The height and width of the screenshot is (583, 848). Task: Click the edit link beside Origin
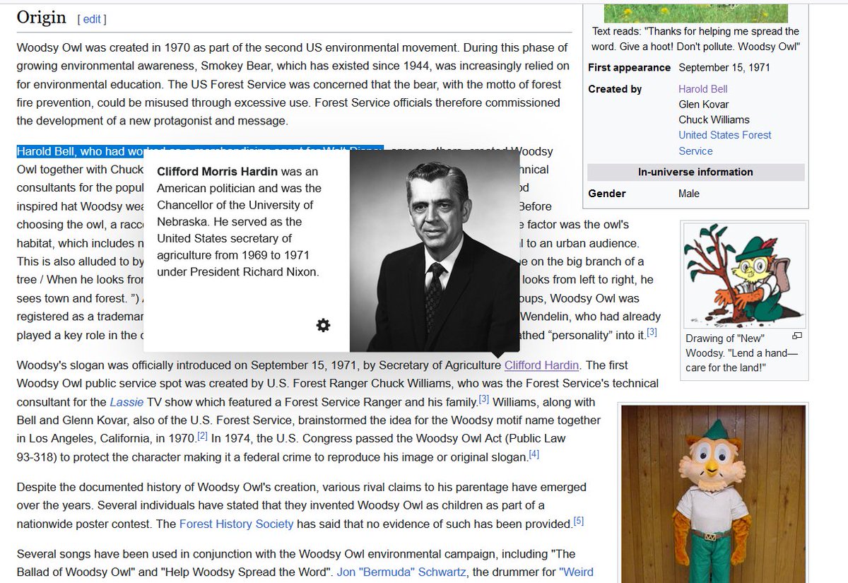92,19
